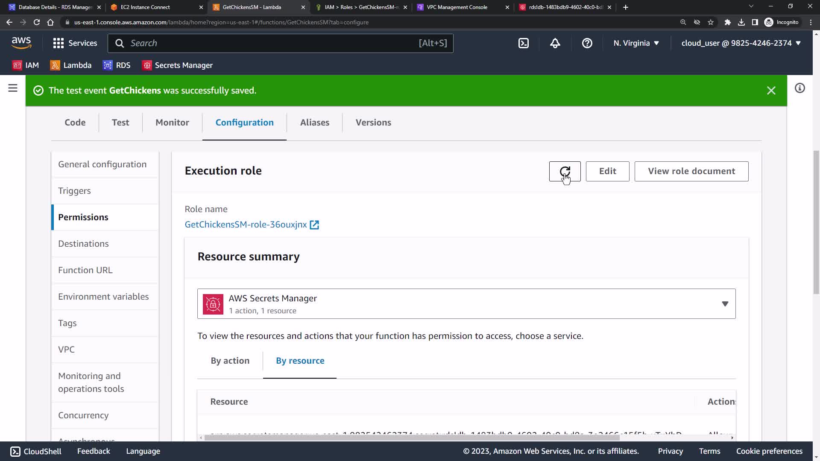Open the notifications bell icon

click(x=555, y=43)
